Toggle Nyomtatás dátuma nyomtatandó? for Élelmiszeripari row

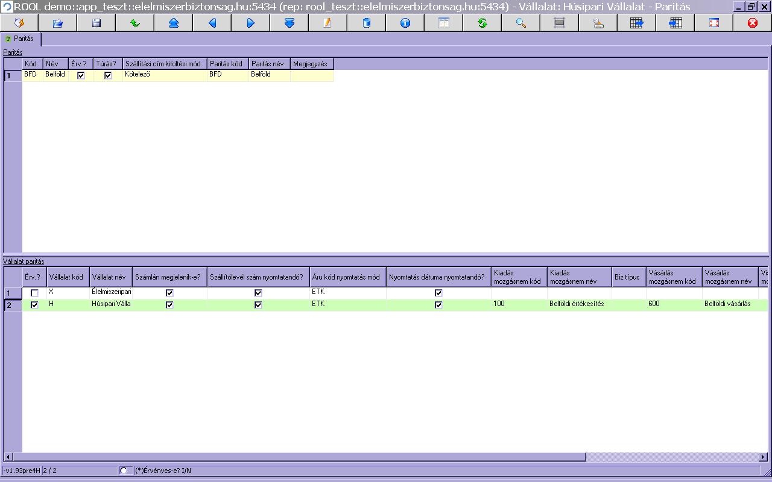coord(438,293)
